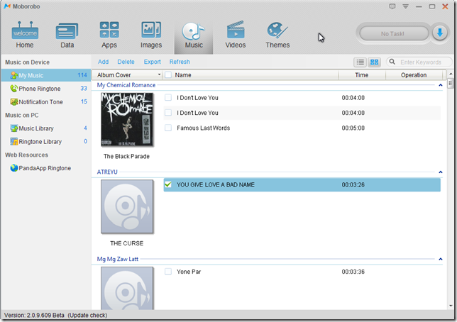Open PandaApp Ringtone web resource
457x322 pixels.
click(45, 168)
